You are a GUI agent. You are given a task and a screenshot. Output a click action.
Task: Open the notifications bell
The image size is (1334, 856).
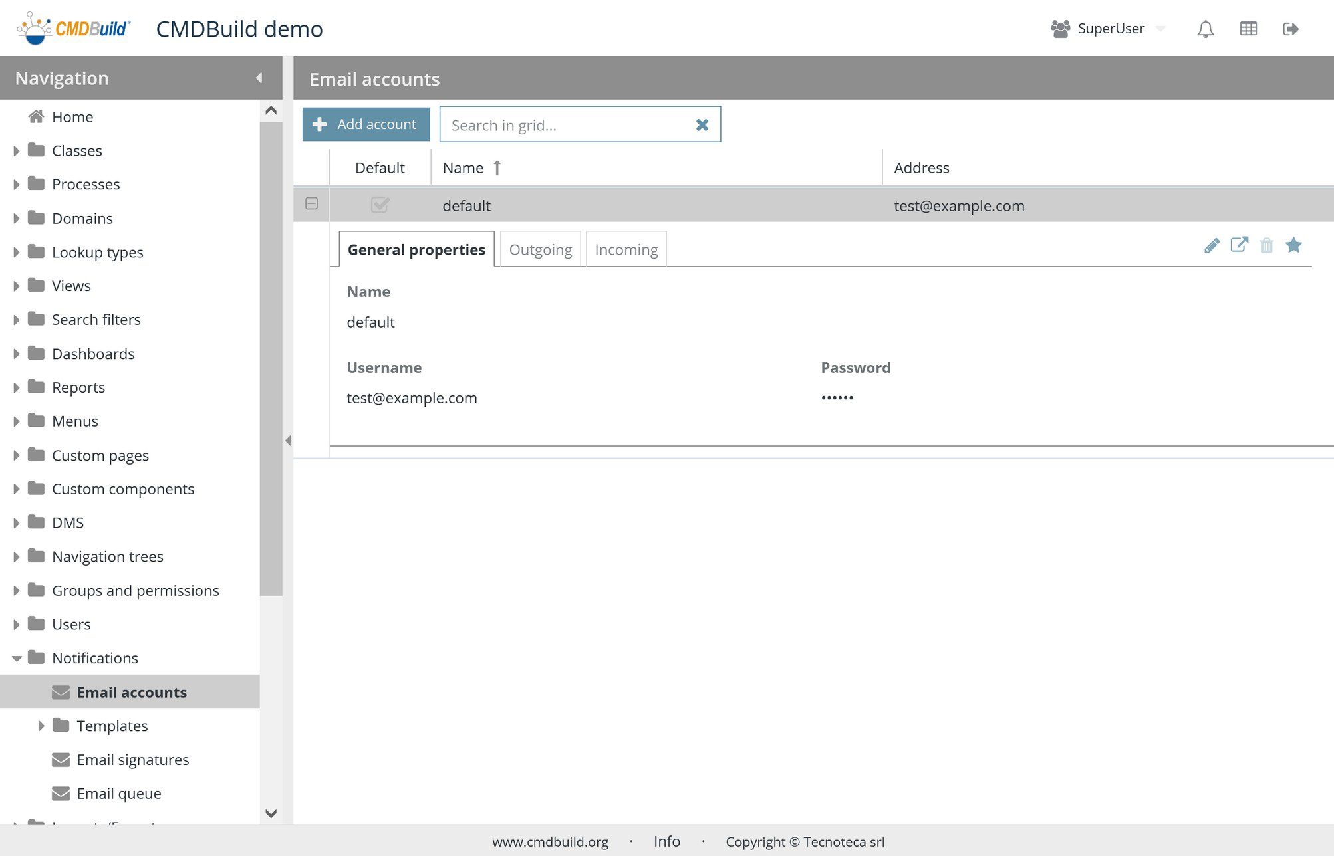pos(1206,29)
